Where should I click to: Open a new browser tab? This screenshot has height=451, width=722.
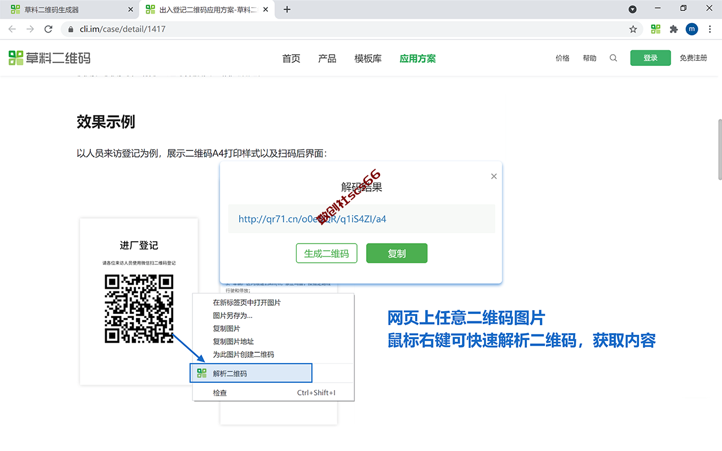click(x=287, y=10)
